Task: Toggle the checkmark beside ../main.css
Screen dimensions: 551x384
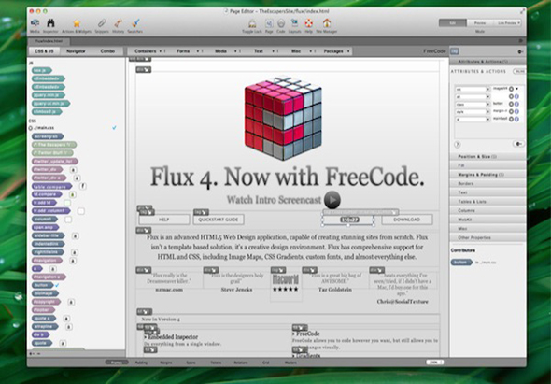Action: pyautogui.click(x=114, y=128)
